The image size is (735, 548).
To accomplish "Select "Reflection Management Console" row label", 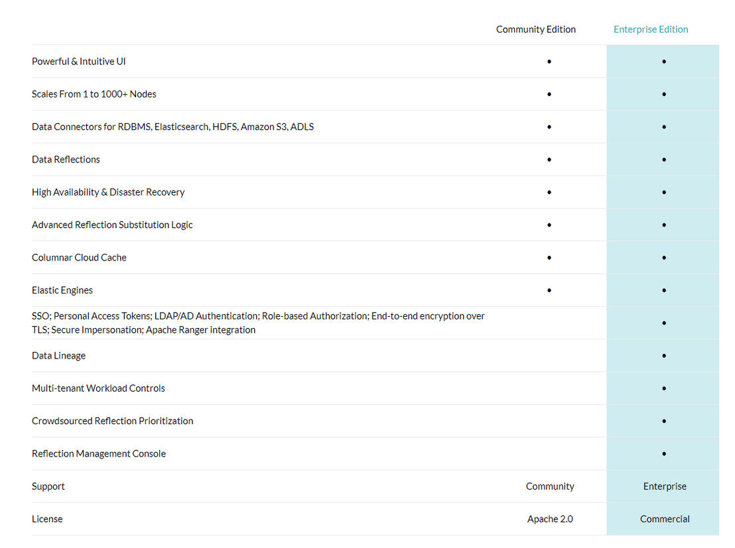I will [99, 454].
